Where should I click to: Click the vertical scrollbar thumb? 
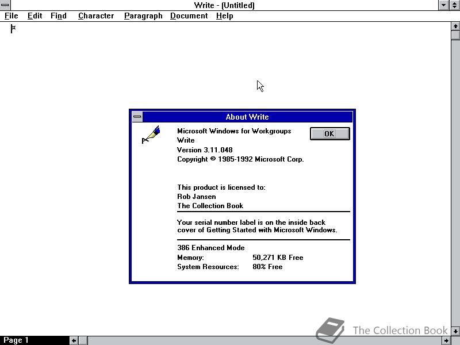click(x=455, y=35)
